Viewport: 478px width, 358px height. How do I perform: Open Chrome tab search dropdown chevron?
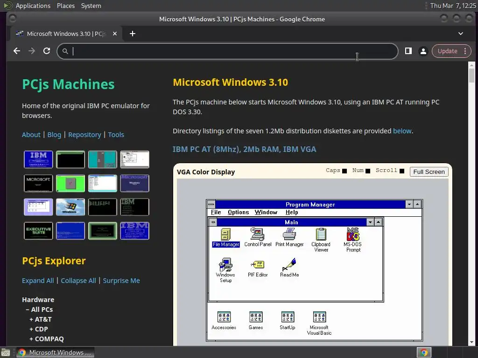tap(461, 34)
